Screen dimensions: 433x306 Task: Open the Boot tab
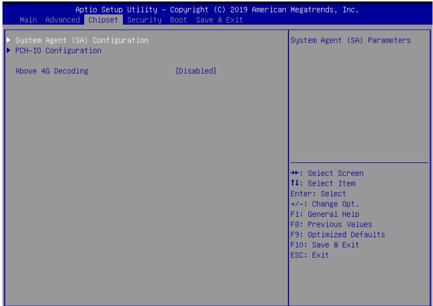point(179,20)
